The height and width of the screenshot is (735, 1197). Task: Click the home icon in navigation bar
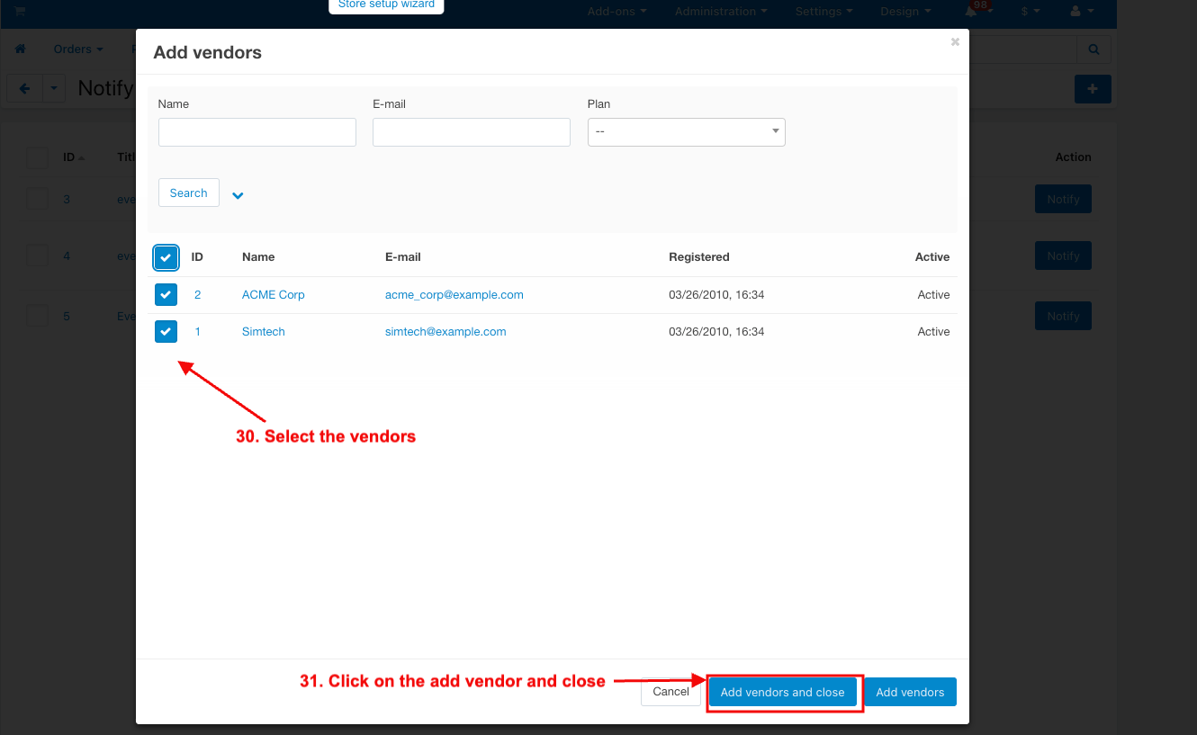21,49
